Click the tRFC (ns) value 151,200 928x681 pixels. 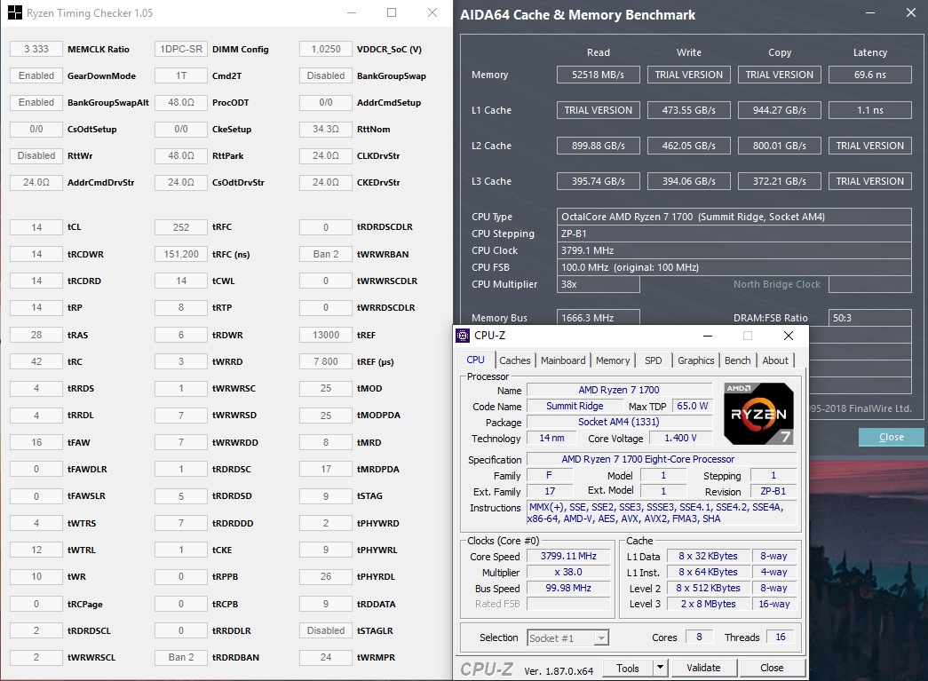[181, 254]
